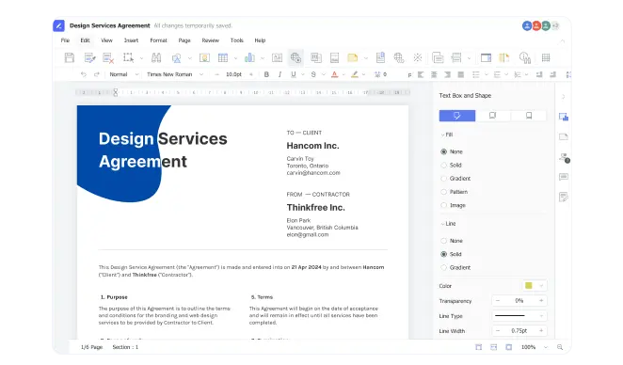This screenshot has width=623, height=365.
Task: Decrease Line Width with minus button
Action: click(x=498, y=331)
